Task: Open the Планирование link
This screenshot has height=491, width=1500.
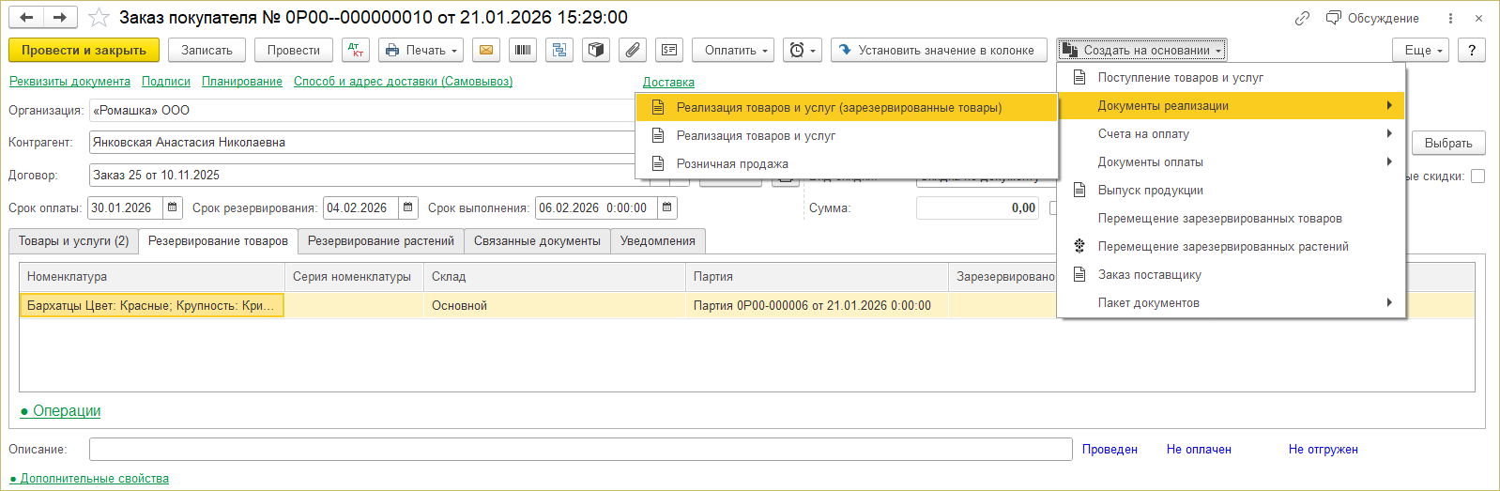Action: tap(242, 82)
